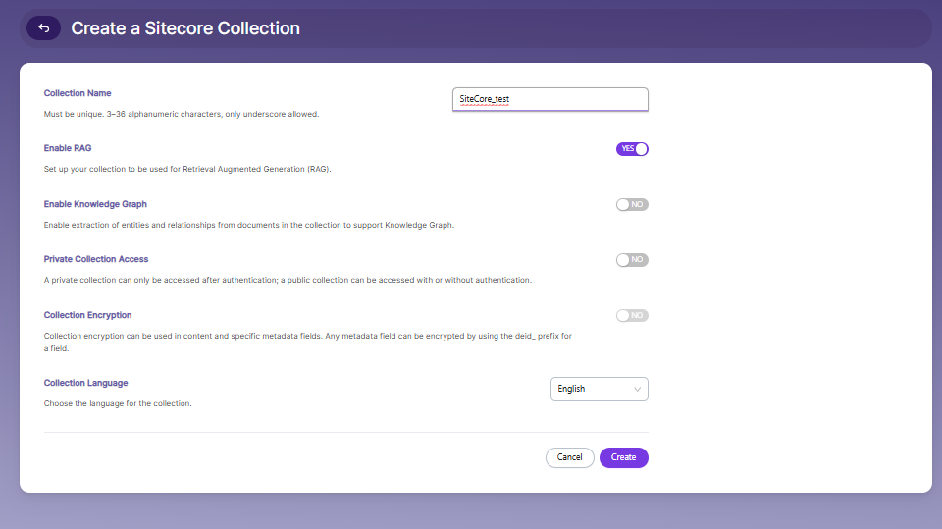The image size is (942, 529).
Task: Select the Knowledge Graph extraction description
Action: 249,225
